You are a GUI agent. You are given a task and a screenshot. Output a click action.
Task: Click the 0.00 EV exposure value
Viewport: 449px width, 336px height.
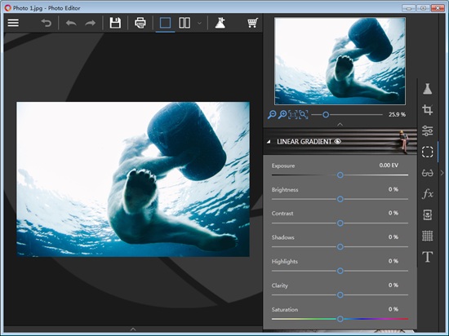pos(389,166)
